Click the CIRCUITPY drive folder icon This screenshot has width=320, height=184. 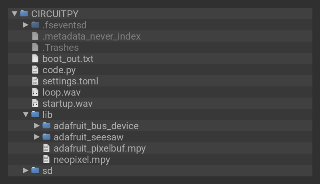click(24, 14)
